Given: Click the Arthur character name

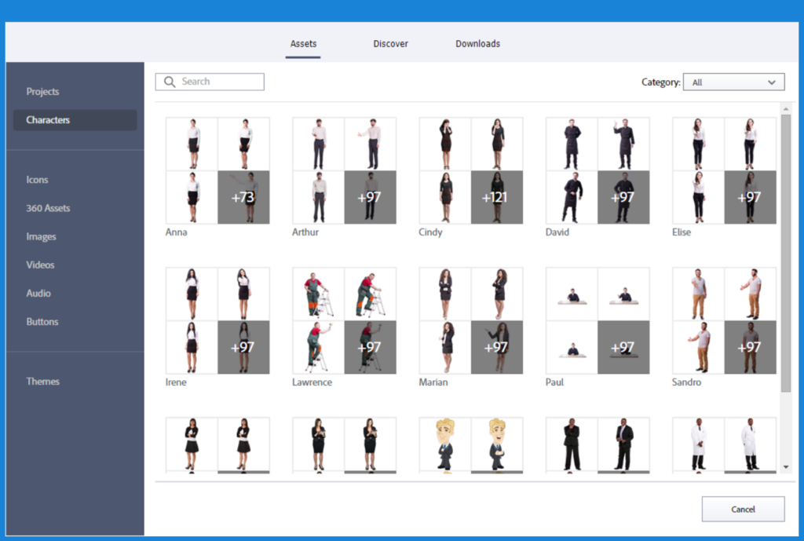Looking at the screenshot, I should coord(305,232).
